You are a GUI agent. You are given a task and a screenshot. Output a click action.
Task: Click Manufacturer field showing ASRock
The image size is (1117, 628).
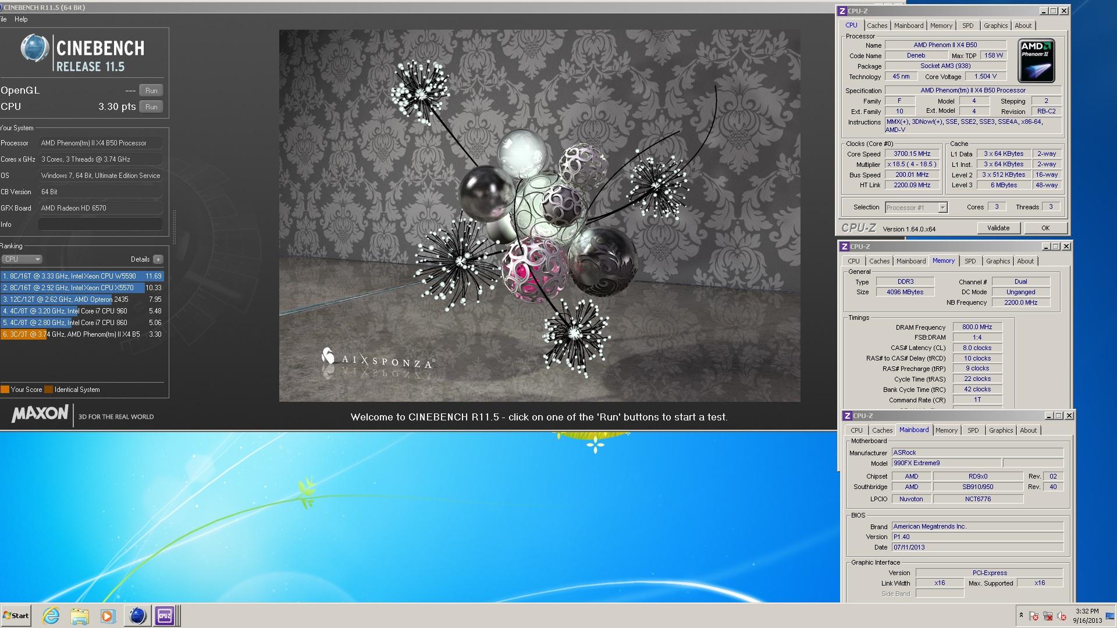click(x=977, y=452)
